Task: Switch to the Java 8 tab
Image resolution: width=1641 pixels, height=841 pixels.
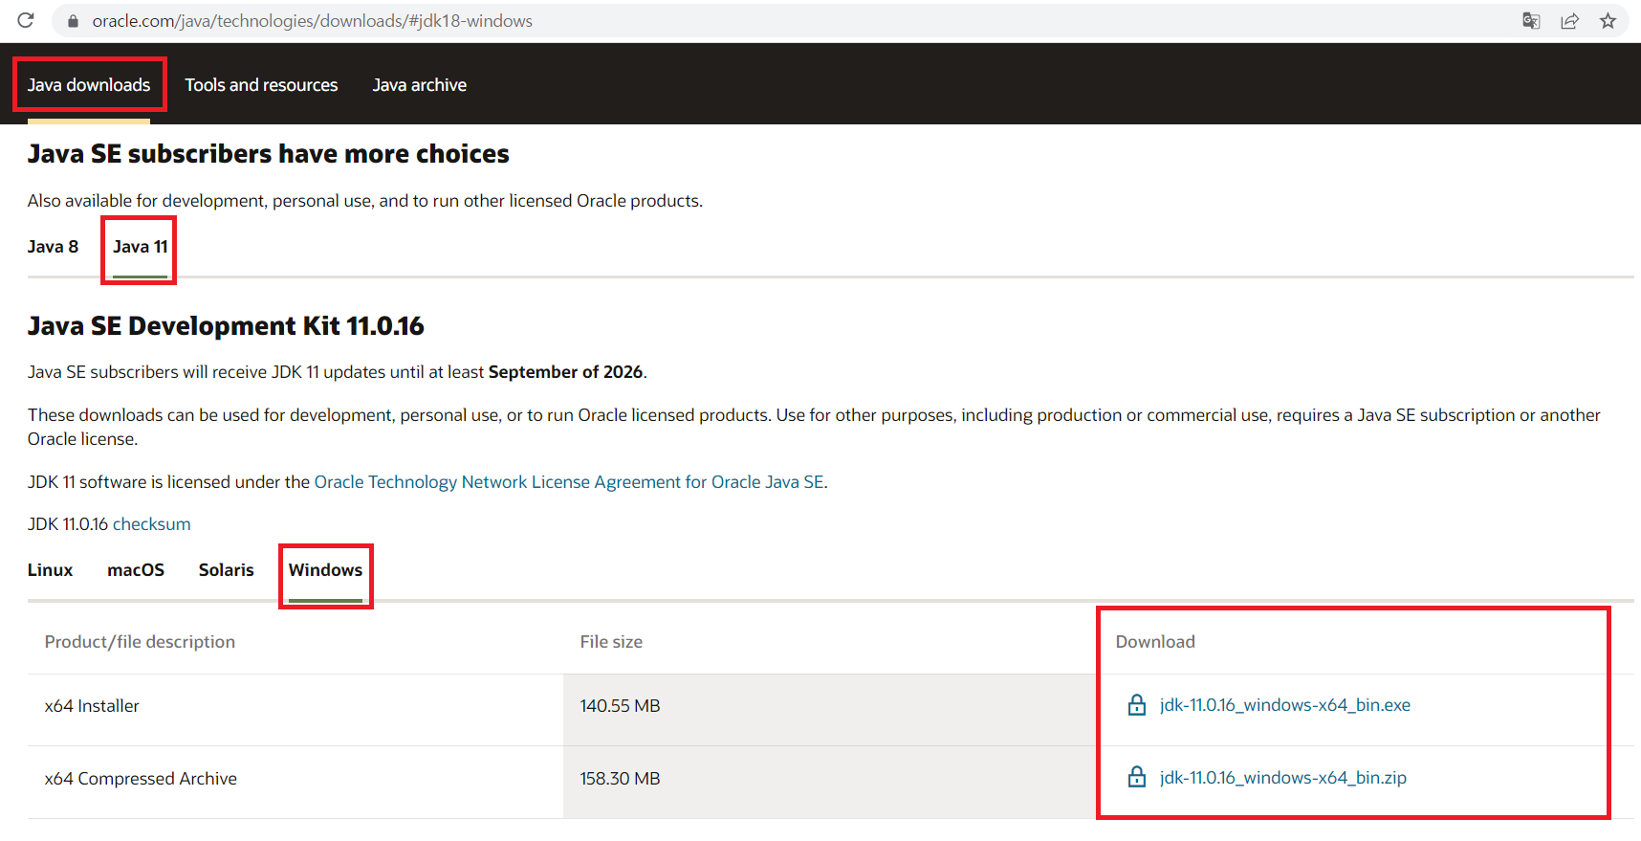Action: pyautogui.click(x=53, y=247)
